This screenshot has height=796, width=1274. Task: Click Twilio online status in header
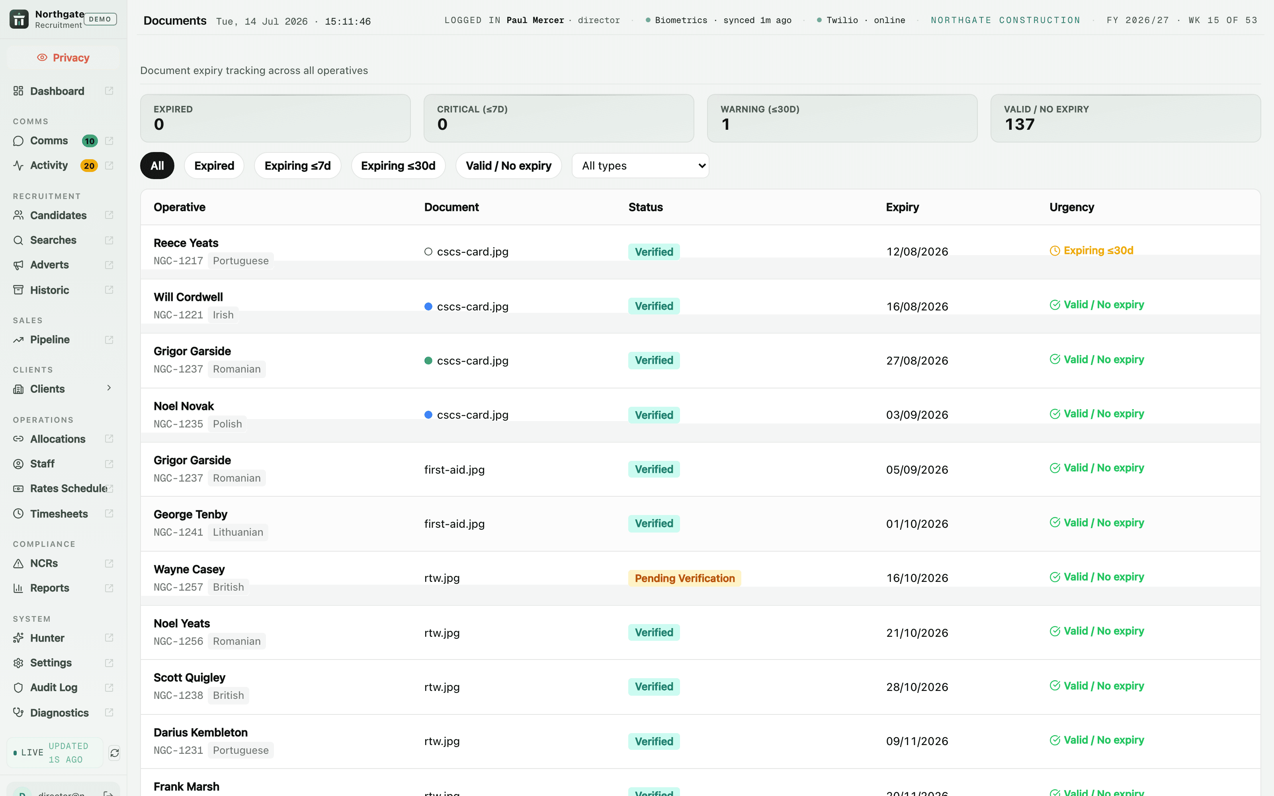861,20
